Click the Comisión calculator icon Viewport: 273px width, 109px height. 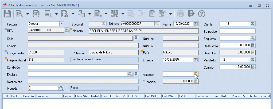point(253,67)
